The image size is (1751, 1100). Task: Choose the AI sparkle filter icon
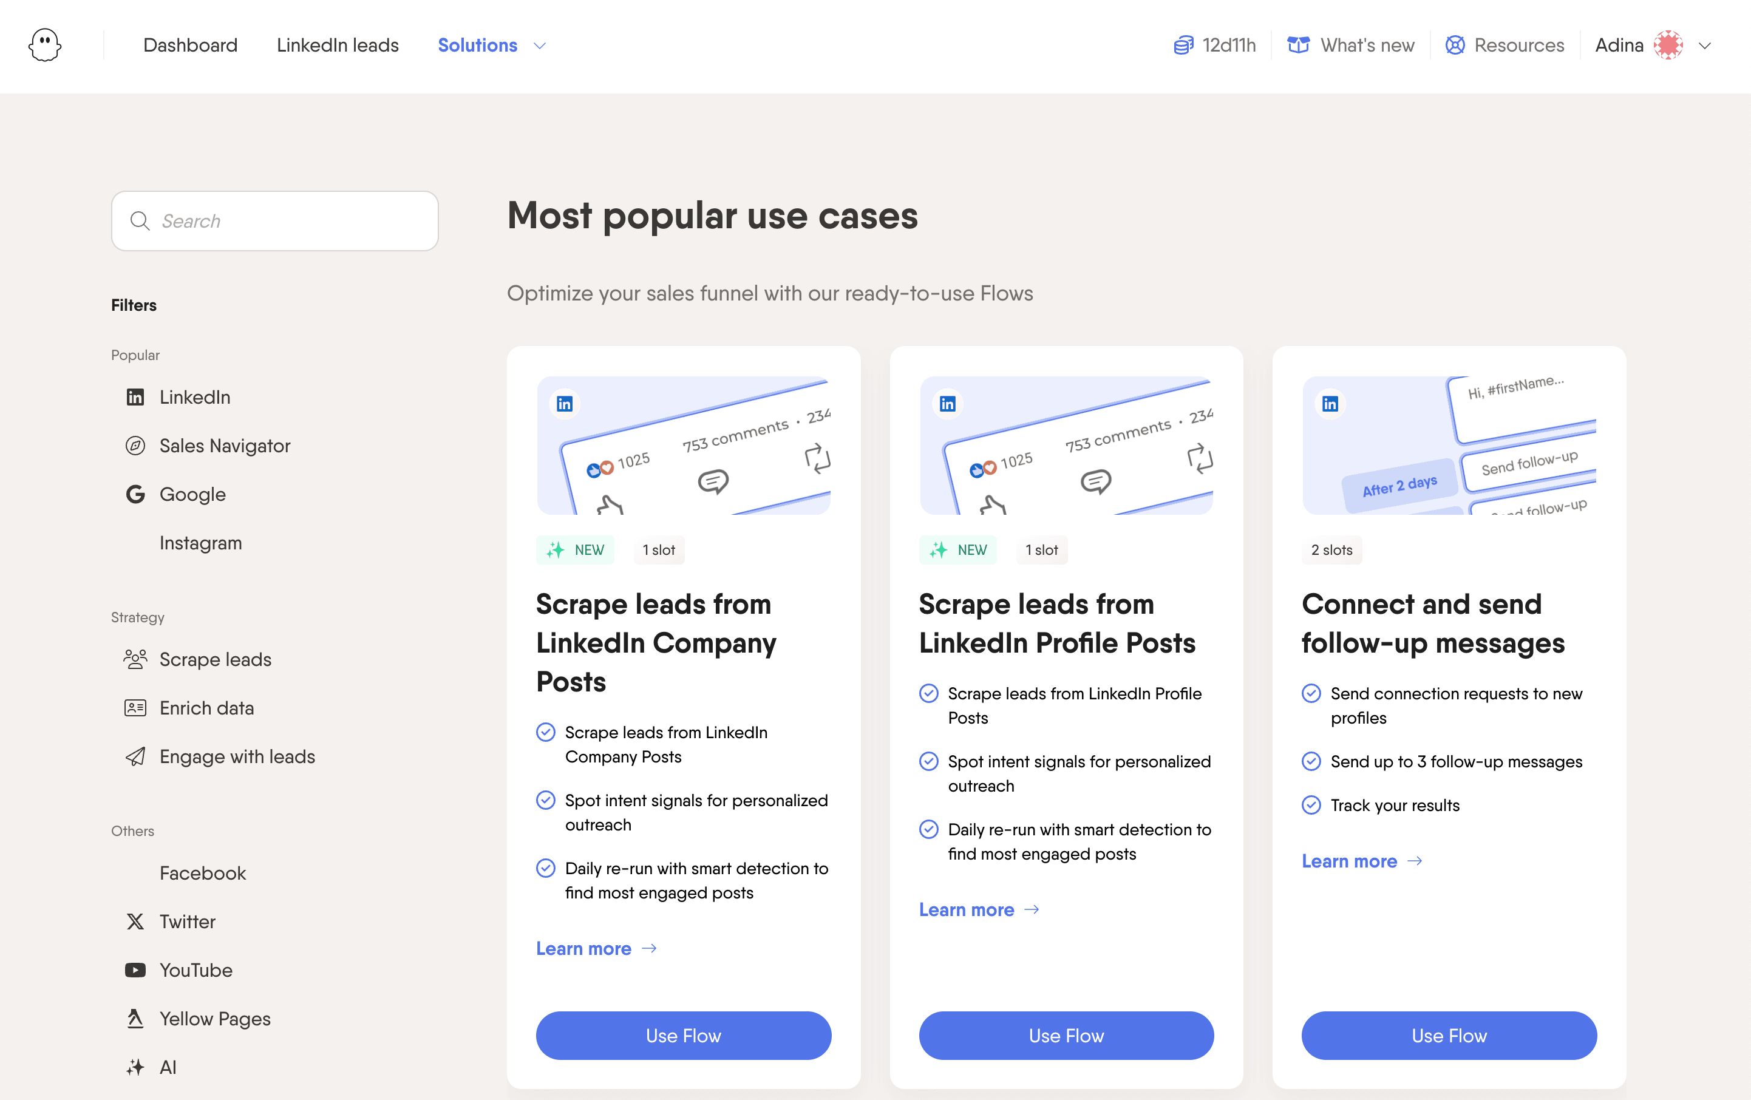coord(135,1067)
